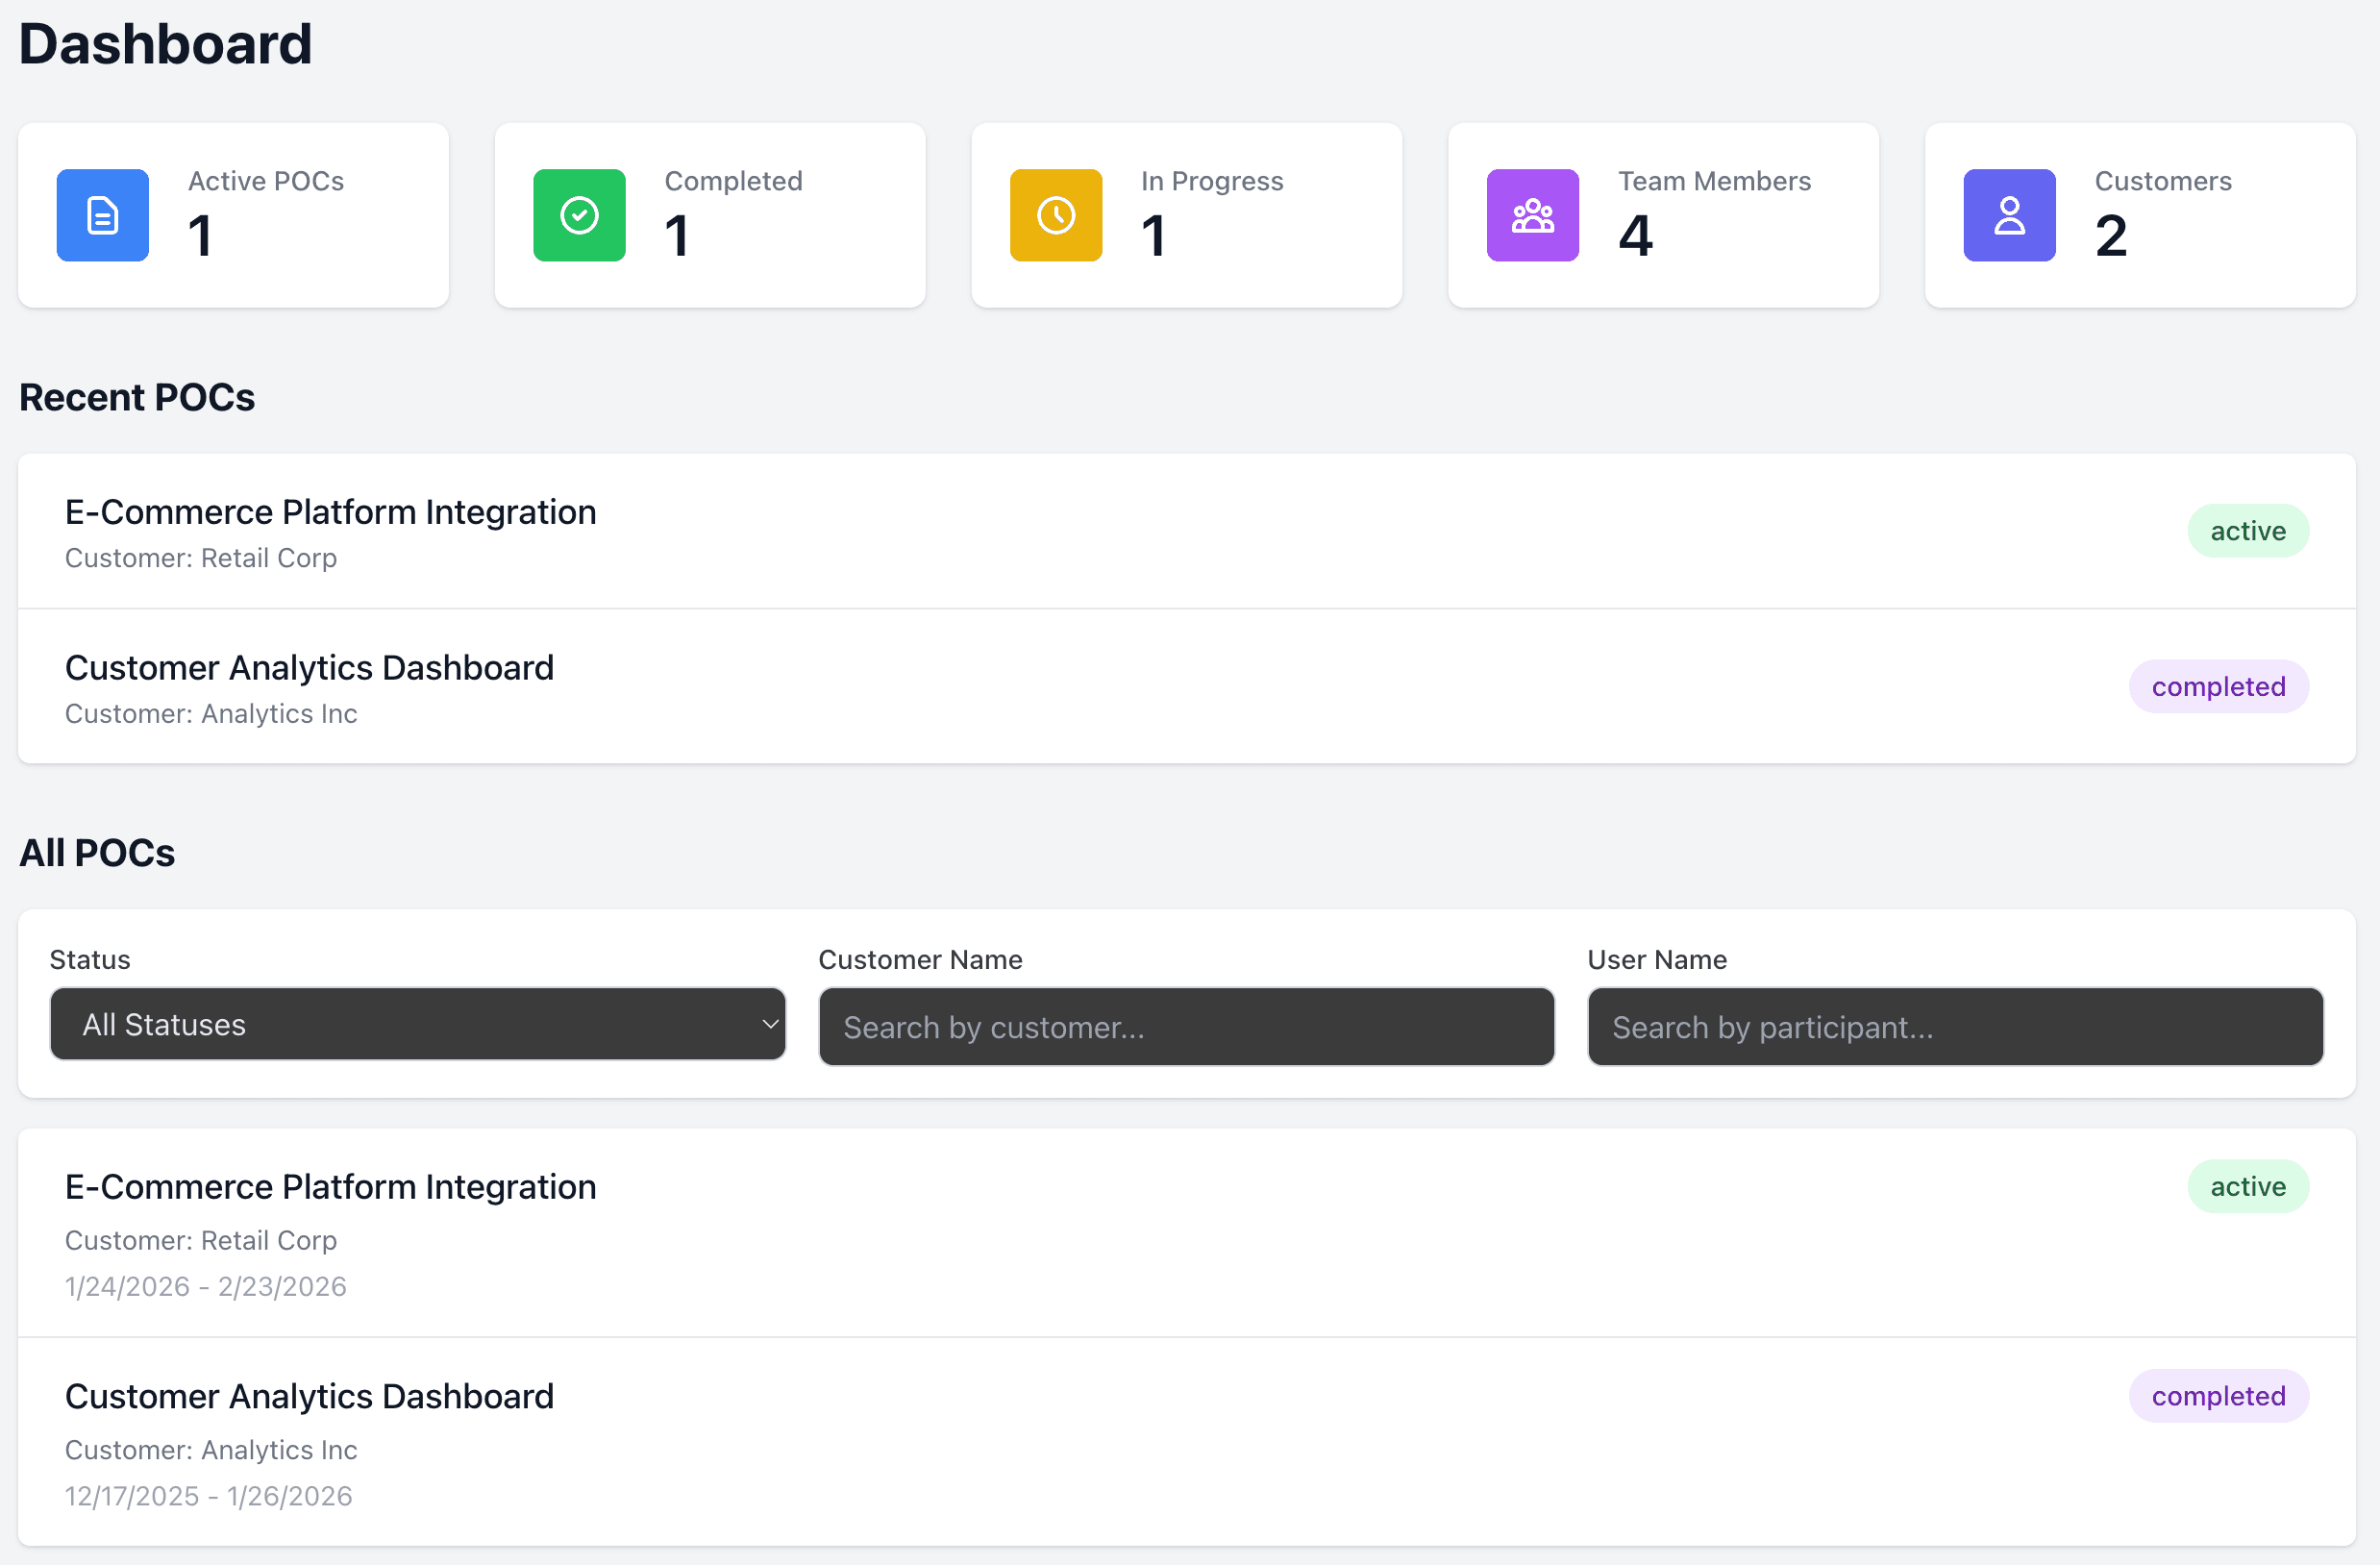The image size is (2380, 1565).
Task: Click the yellow In Progress clock icon
Action: [x=1055, y=215]
